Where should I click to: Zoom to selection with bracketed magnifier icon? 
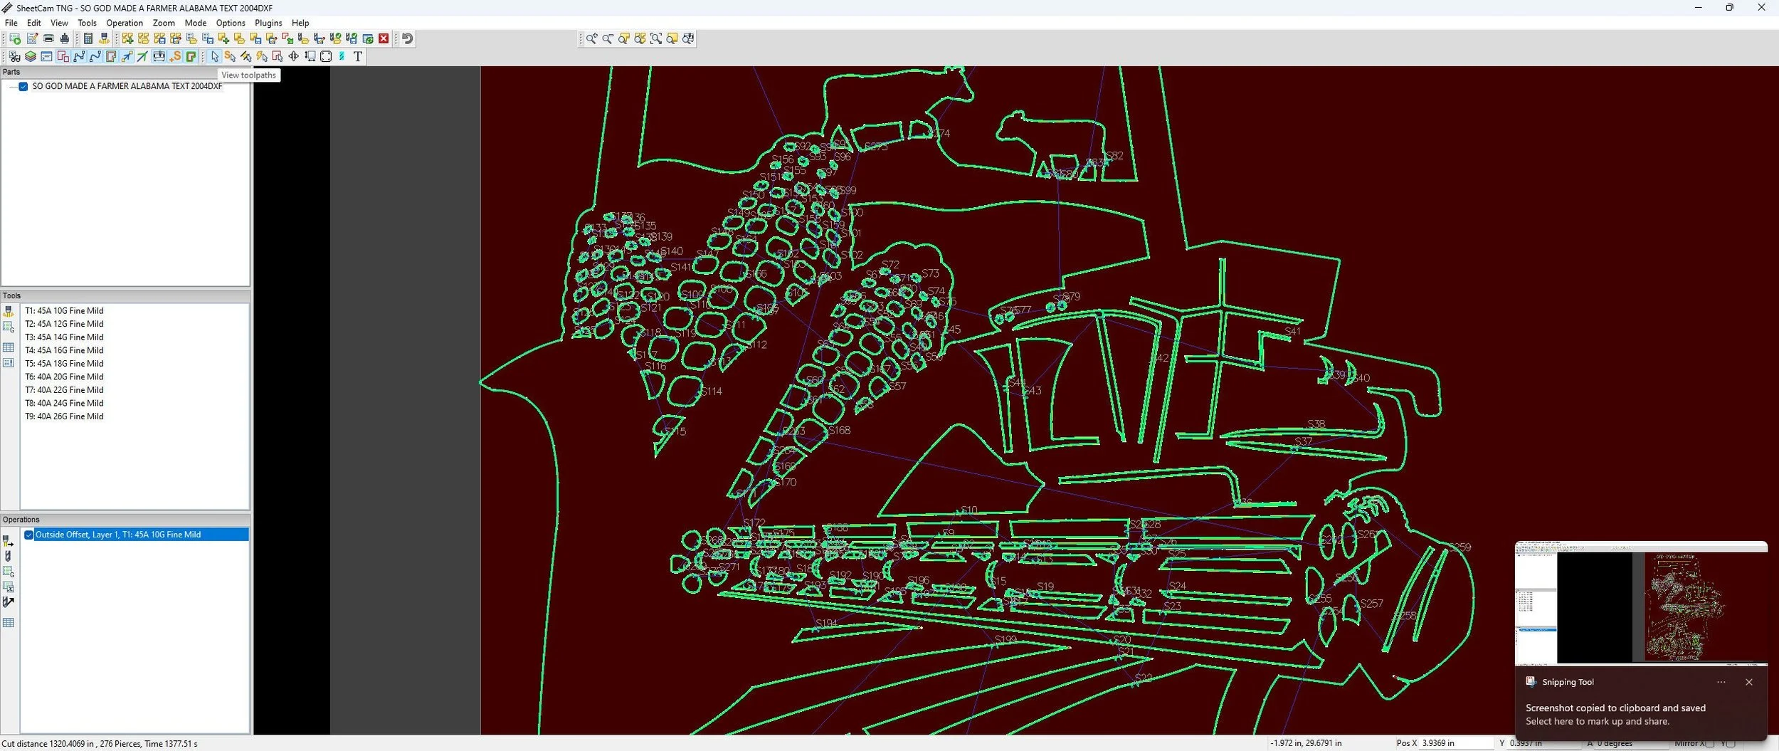pos(656,38)
